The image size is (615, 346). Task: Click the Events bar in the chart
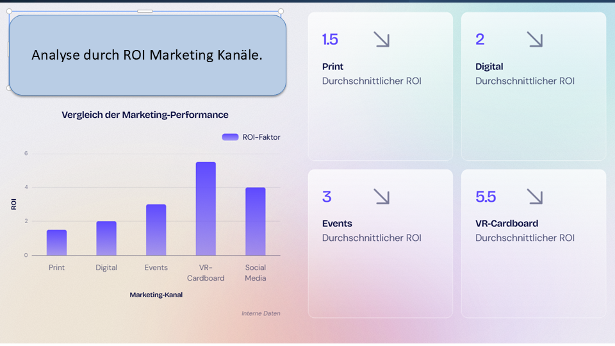156,230
